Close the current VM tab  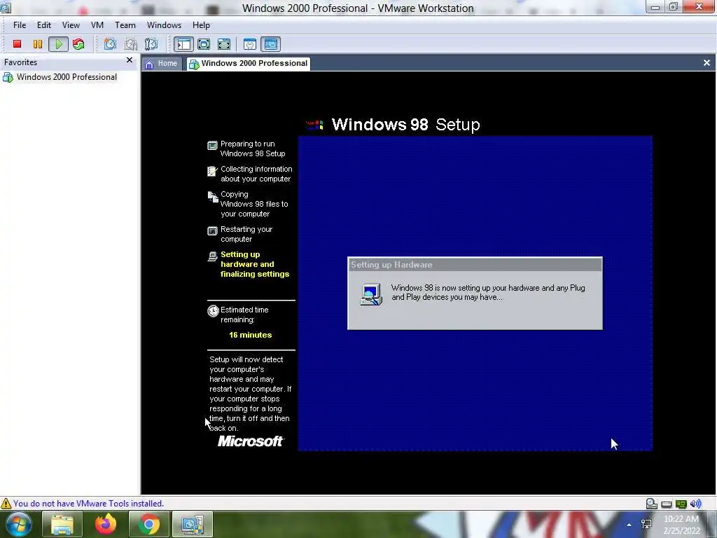[706, 62]
